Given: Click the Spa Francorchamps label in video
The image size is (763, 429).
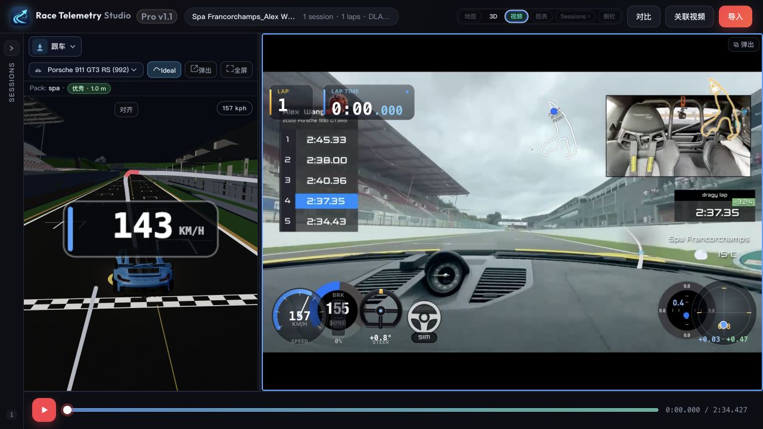Looking at the screenshot, I should pyautogui.click(x=709, y=239).
